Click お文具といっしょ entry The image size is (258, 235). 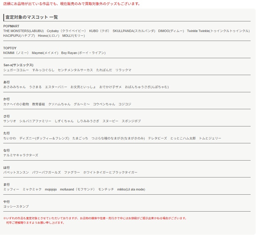83,87
